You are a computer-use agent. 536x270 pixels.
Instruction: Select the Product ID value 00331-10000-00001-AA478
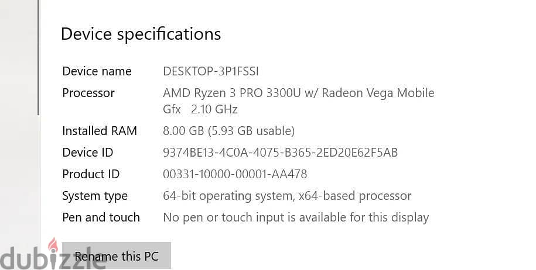point(235,174)
